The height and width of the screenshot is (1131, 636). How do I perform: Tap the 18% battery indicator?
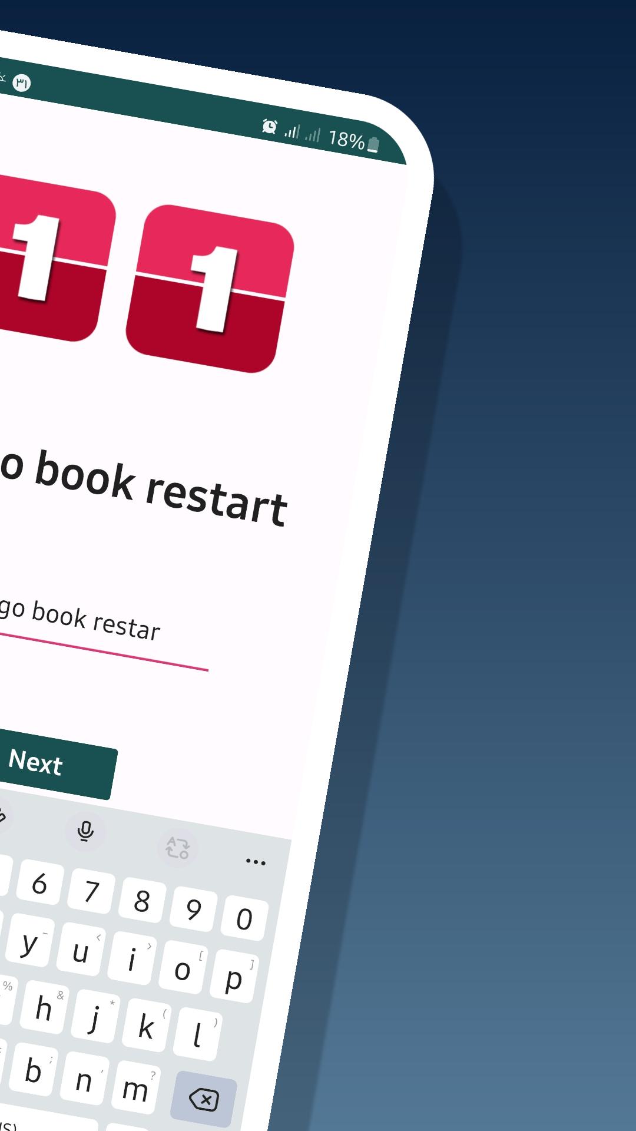[354, 141]
